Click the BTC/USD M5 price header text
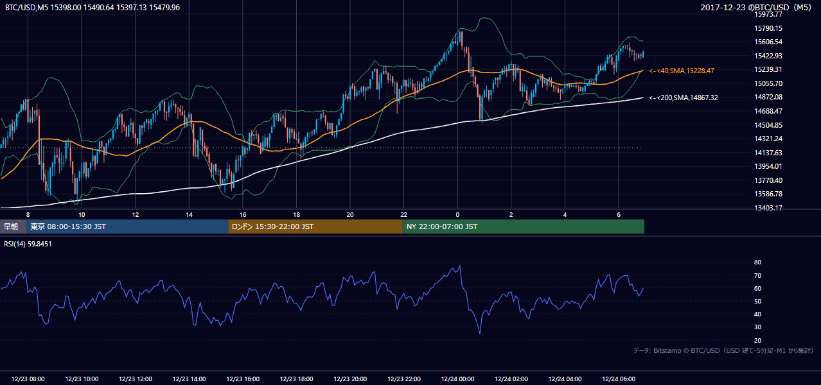The height and width of the screenshot is (385, 821). tap(93, 8)
